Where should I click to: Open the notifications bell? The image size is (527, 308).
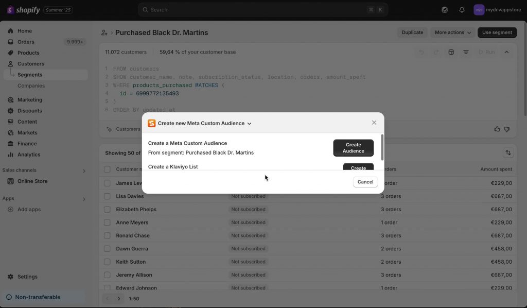462,10
